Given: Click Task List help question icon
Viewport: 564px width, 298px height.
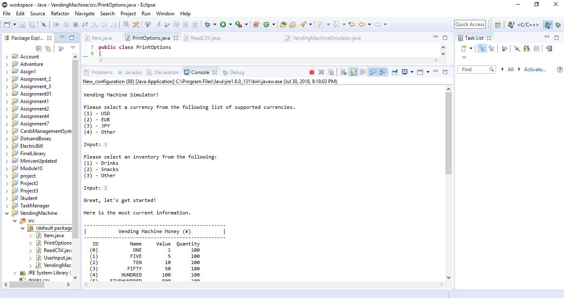Looking at the screenshot, I should (560, 70).
